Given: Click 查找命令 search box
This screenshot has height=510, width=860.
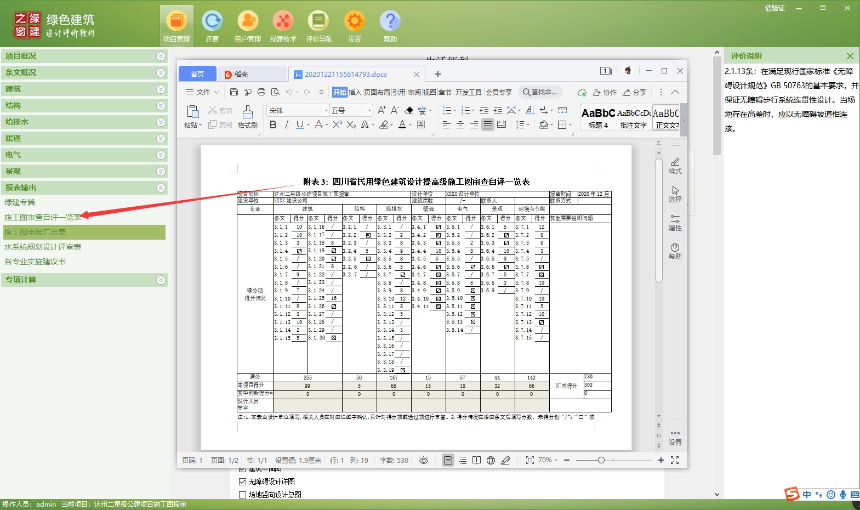Looking at the screenshot, I should (x=540, y=92).
